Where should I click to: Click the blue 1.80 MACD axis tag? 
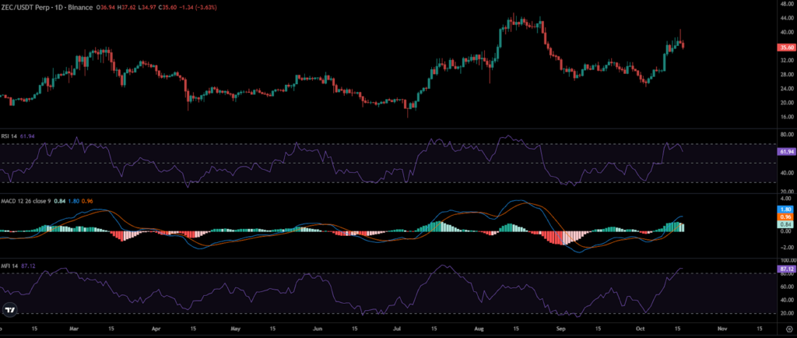(785, 209)
